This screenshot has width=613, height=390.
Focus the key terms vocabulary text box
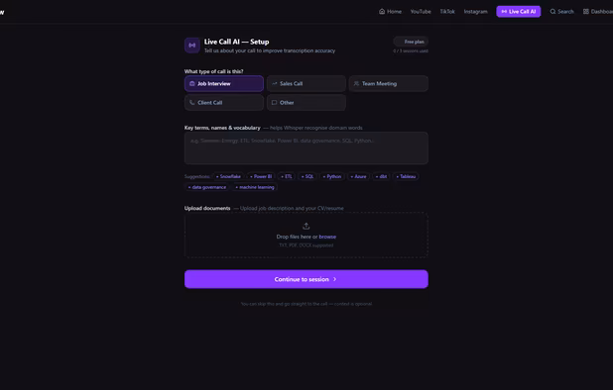point(306,147)
